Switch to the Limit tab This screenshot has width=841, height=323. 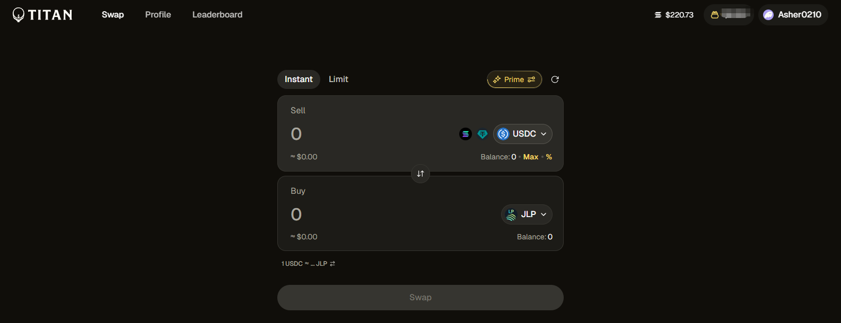click(338, 79)
